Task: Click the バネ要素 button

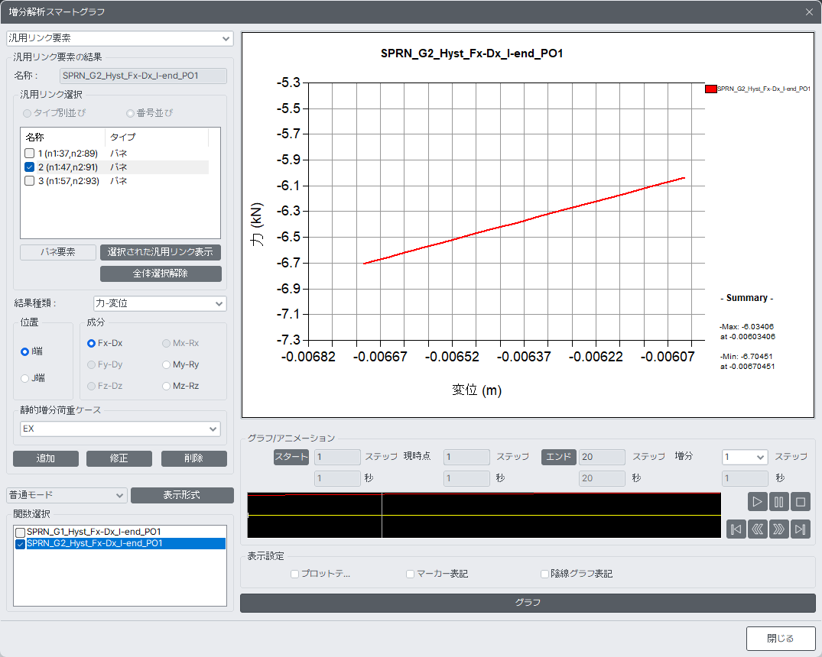Action: 57,252
